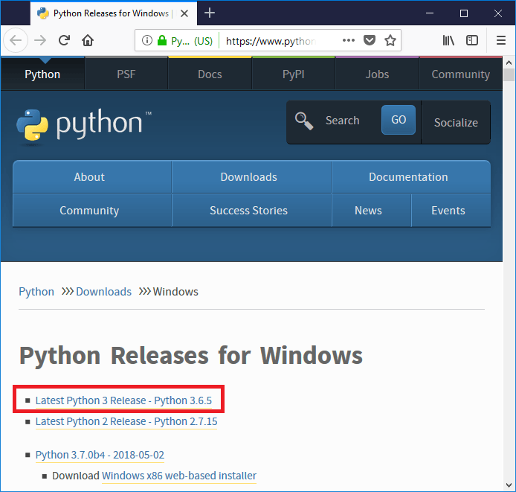The image size is (516, 492).
Task: Maximize the Firefox window
Action: pos(464,13)
